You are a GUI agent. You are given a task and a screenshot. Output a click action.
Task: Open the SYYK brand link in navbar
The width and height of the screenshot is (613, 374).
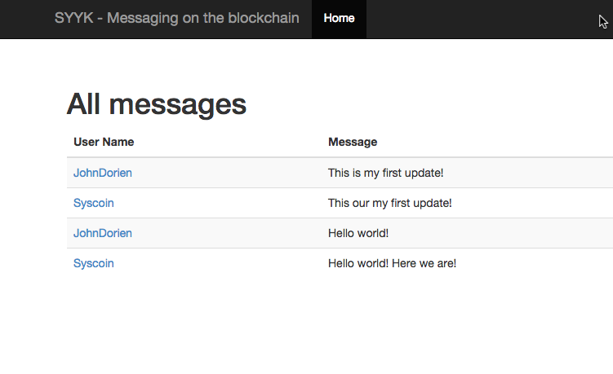pos(176,18)
